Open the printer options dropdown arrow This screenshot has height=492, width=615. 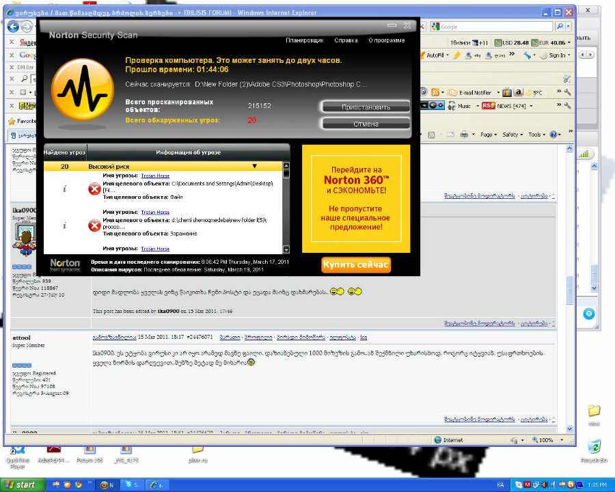point(474,135)
